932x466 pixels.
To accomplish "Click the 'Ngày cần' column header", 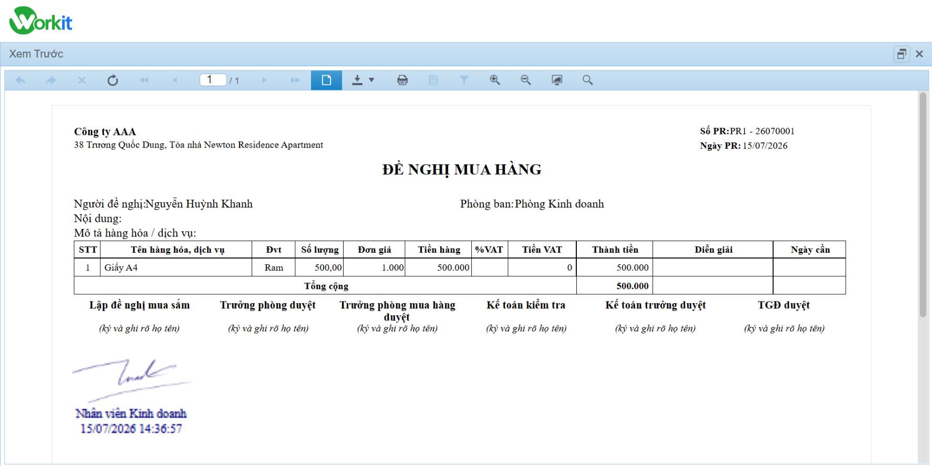I will tap(810, 250).
